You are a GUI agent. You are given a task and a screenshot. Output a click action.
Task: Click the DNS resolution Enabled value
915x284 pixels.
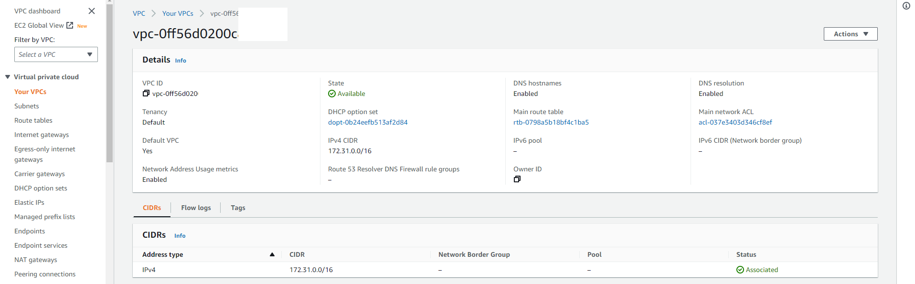[x=711, y=94]
